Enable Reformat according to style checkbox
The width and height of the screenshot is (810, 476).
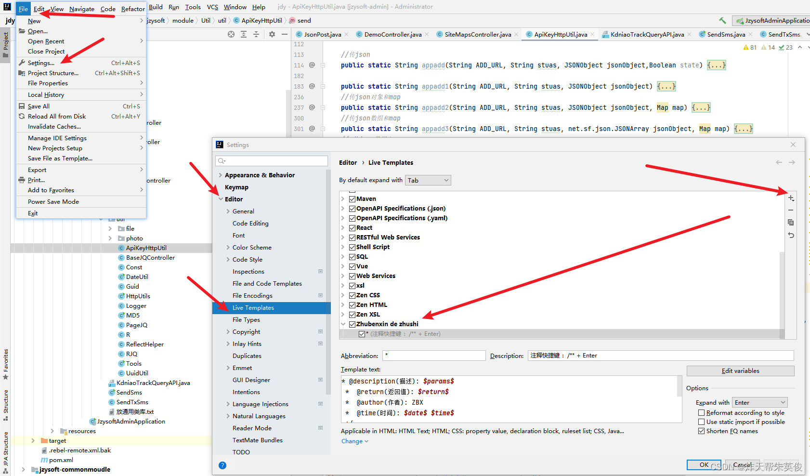point(702,413)
